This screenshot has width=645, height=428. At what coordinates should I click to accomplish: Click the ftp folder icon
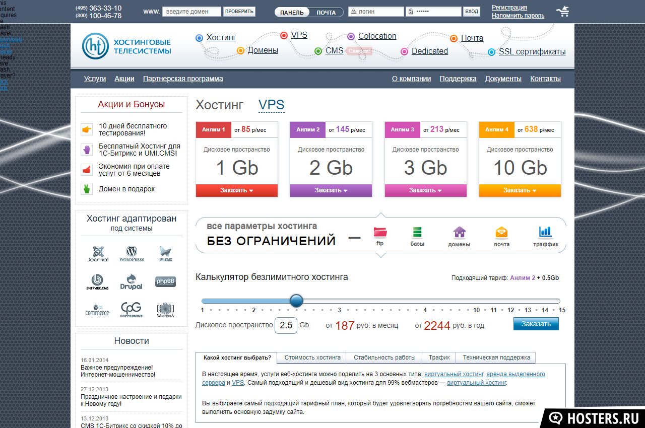[x=380, y=233]
